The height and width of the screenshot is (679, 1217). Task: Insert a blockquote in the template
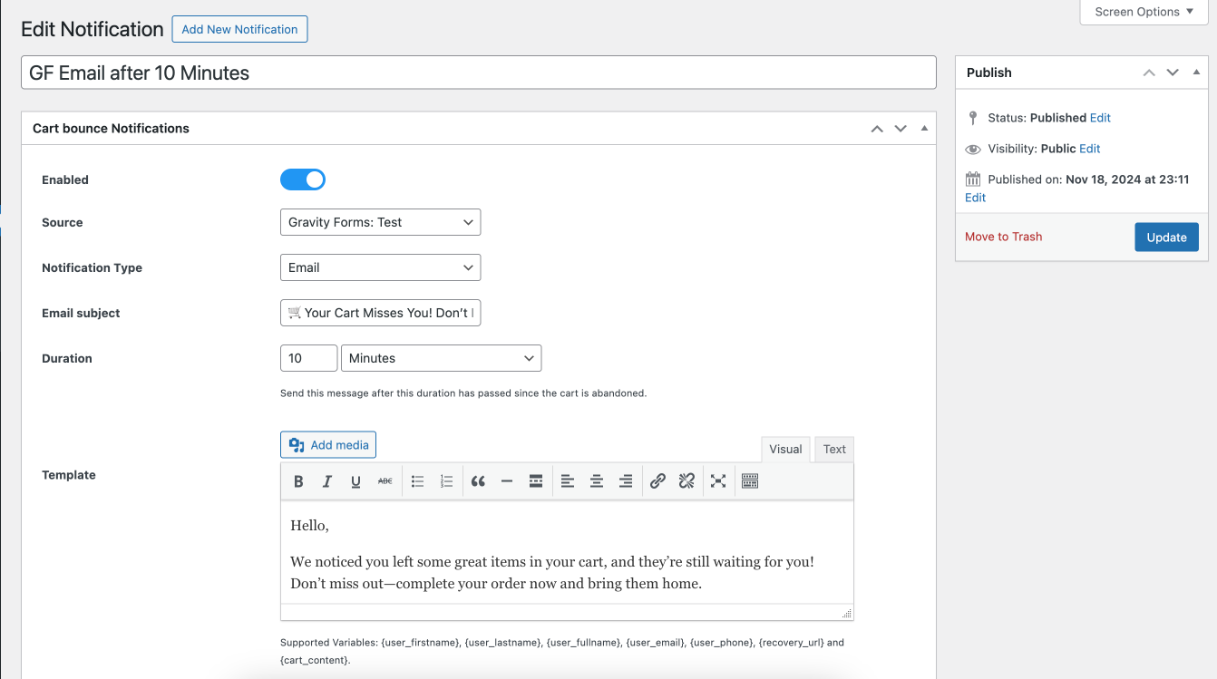click(x=478, y=481)
